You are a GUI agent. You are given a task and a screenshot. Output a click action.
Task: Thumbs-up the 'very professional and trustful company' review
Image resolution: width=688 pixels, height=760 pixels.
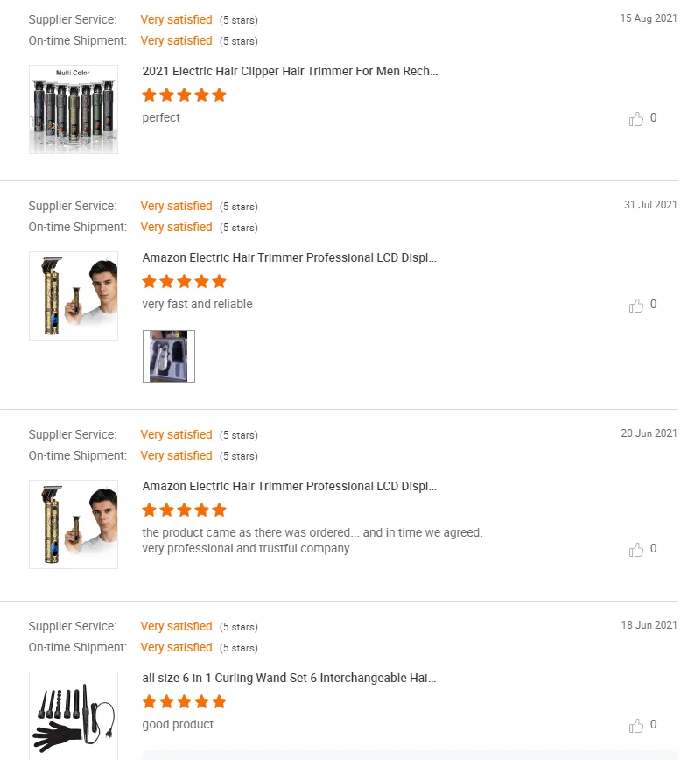(636, 550)
